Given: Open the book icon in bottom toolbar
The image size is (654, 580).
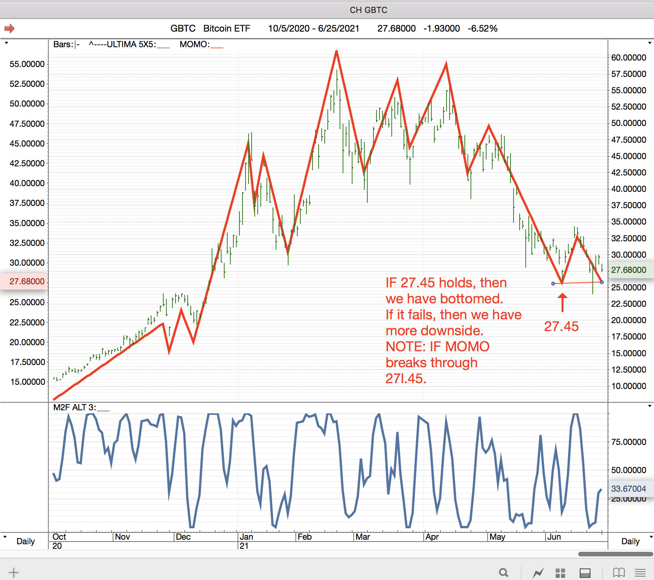Looking at the screenshot, I should [x=619, y=572].
